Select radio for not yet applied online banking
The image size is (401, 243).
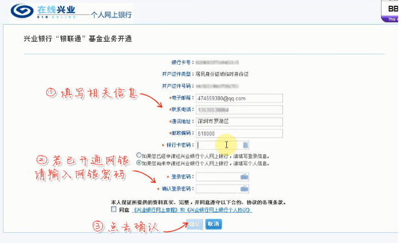[139, 163]
